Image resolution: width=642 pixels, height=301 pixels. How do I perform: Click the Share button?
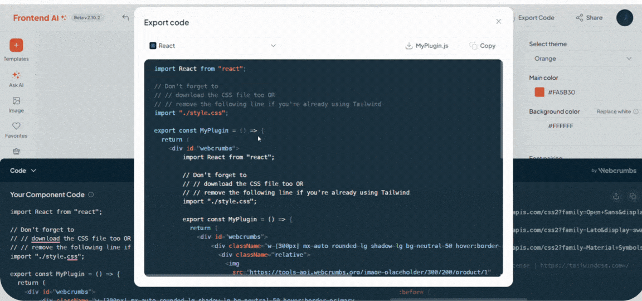point(589,18)
